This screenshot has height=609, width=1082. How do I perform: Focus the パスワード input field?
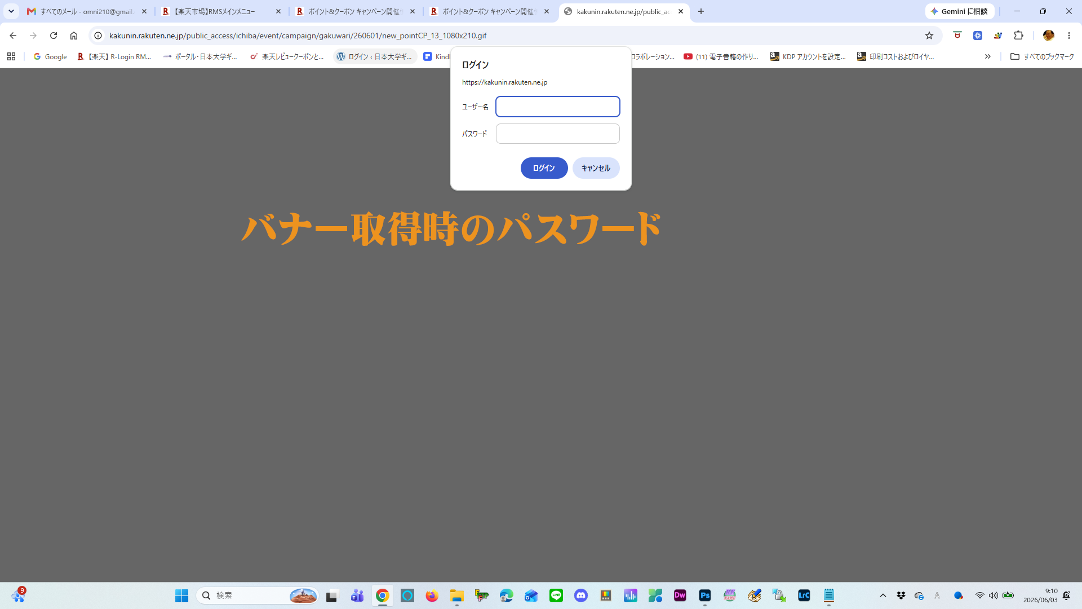(557, 134)
